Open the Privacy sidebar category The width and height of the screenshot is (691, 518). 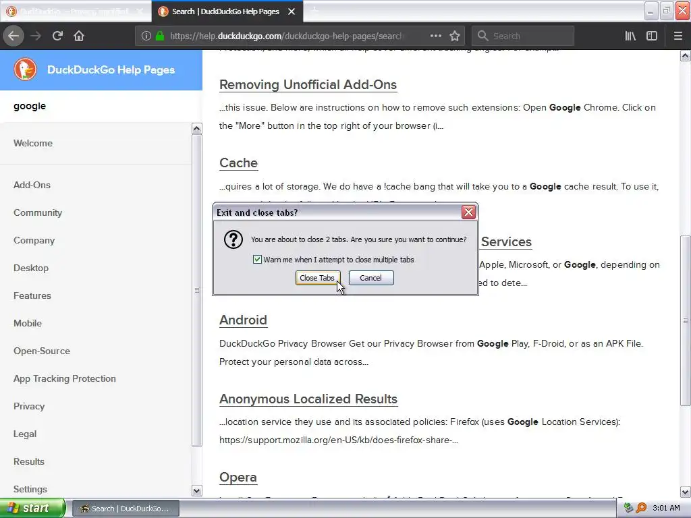pos(29,407)
